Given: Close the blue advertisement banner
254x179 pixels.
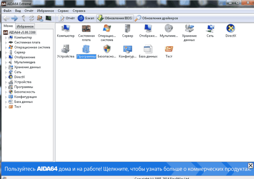Looking at the screenshot, I should click(250, 166).
